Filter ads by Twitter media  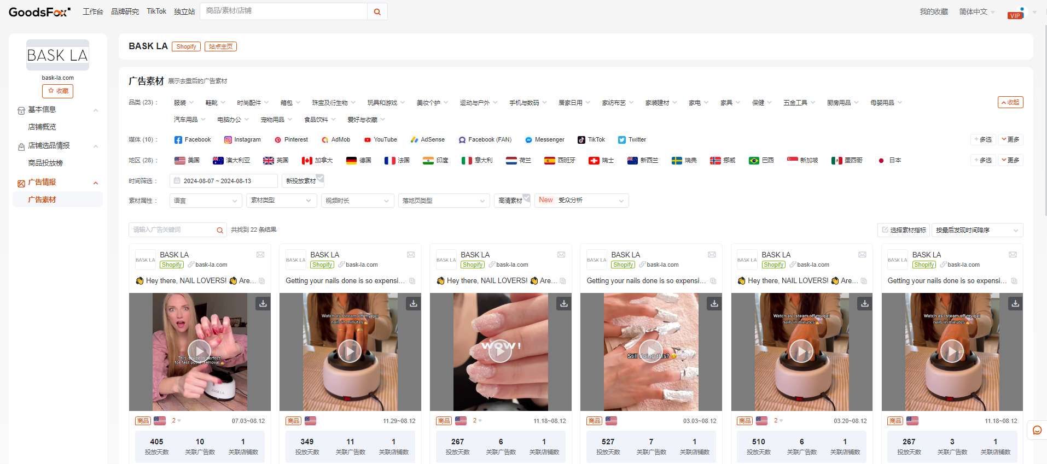point(632,140)
